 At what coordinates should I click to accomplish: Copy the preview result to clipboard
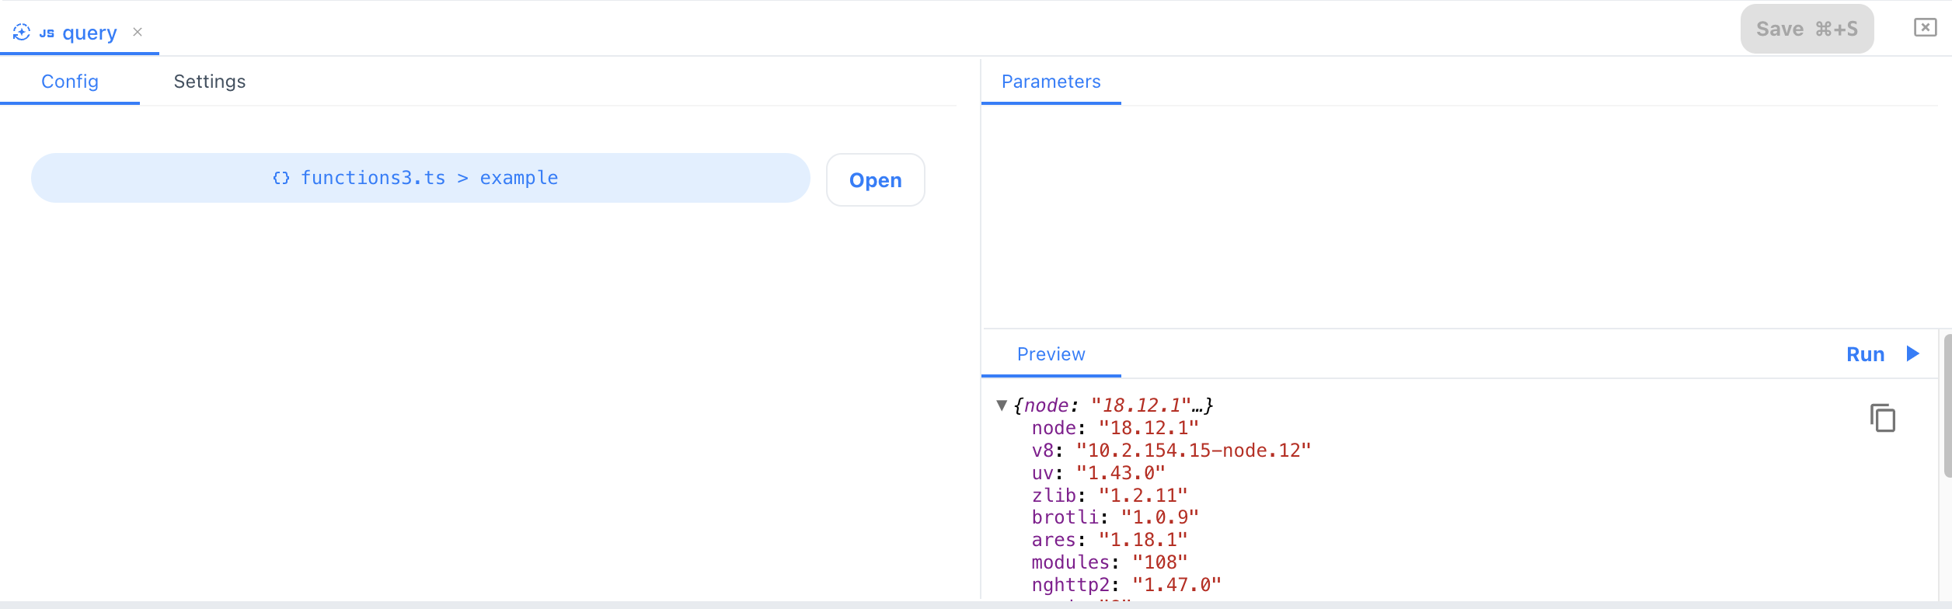[x=1882, y=418]
